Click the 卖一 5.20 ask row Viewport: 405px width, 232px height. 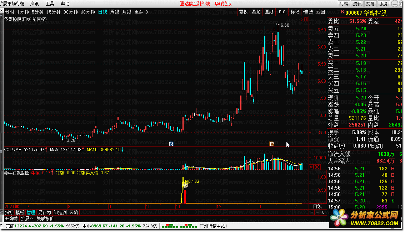(x=365, y=56)
